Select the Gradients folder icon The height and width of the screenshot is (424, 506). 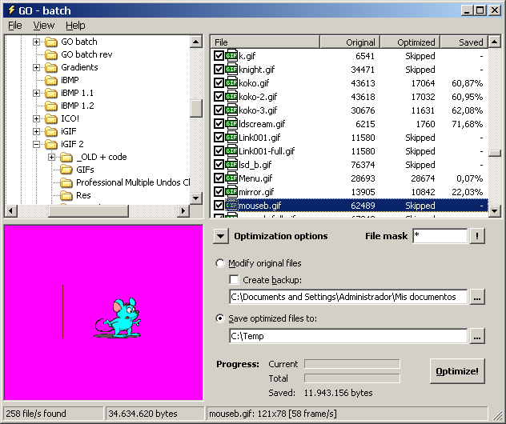(51, 67)
